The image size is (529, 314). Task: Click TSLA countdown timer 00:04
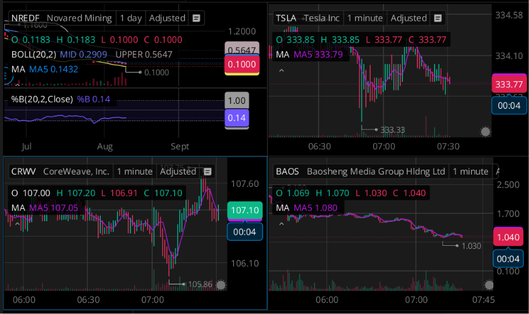click(509, 106)
